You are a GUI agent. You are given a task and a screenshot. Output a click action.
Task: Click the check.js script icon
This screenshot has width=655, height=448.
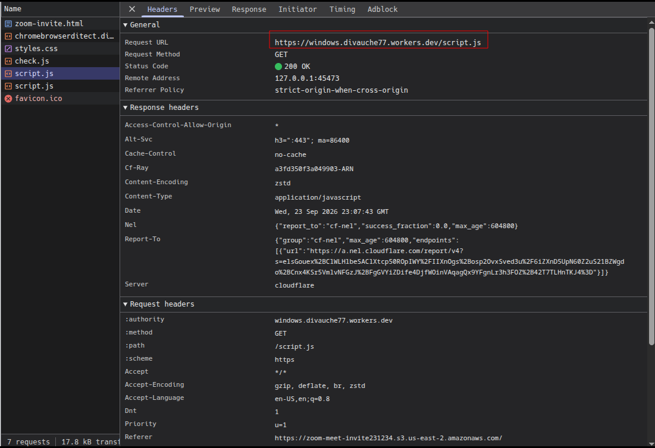tap(8, 61)
